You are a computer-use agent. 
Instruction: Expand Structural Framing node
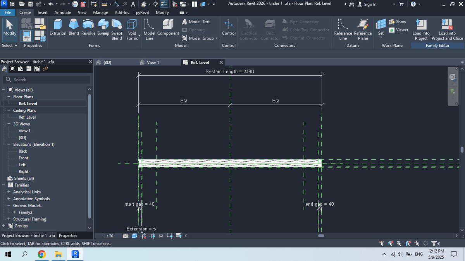point(9,219)
